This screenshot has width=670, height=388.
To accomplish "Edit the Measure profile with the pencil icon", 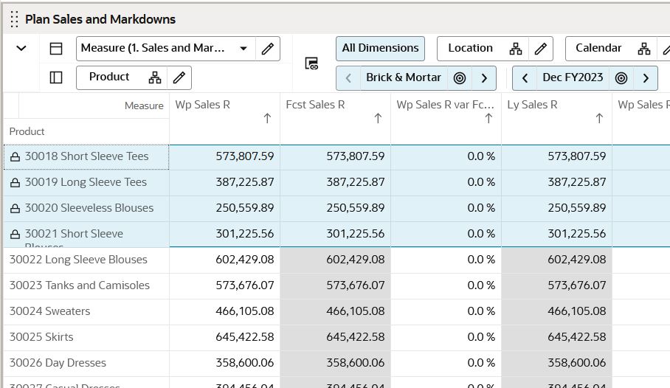I will pyautogui.click(x=268, y=49).
